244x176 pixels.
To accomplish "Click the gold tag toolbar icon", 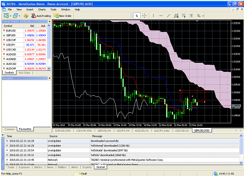I will point(26,16).
